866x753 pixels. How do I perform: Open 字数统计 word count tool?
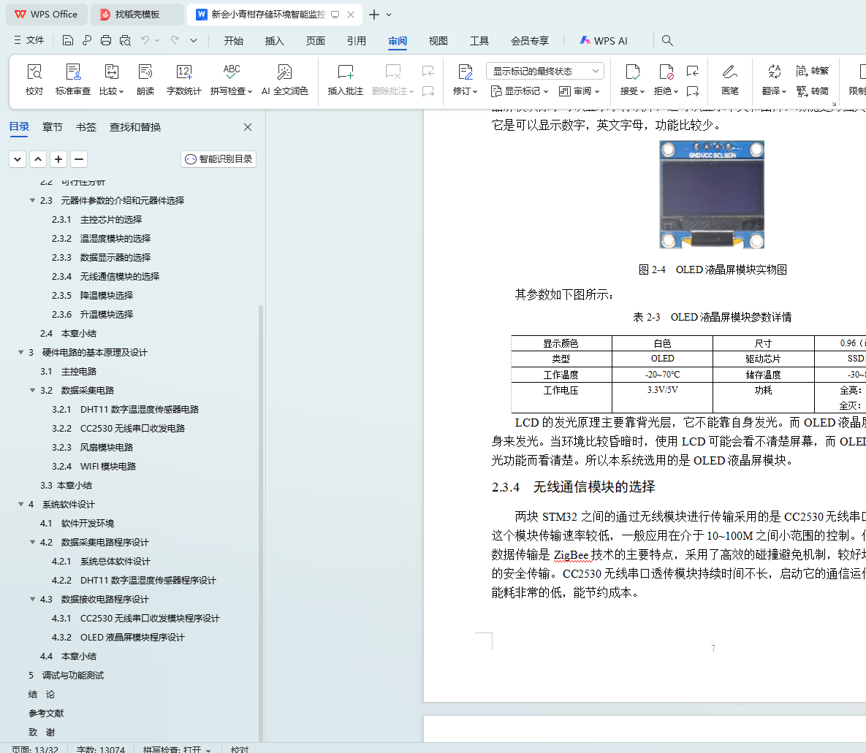click(184, 80)
